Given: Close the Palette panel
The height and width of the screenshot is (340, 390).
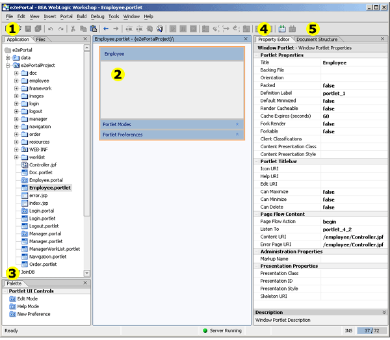Looking at the screenshot, I should [85, 283].
